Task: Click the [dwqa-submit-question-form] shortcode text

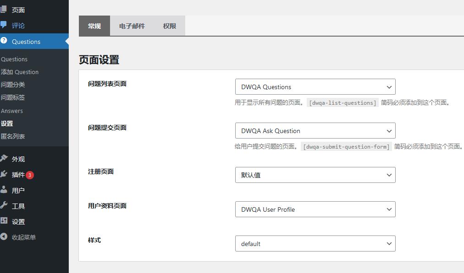Action: [346, 147]
